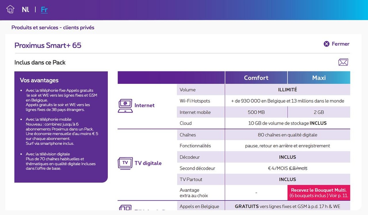Click the Décodeur row label
The width and height of the screenshot is (368, 215).
click(190, 157)
